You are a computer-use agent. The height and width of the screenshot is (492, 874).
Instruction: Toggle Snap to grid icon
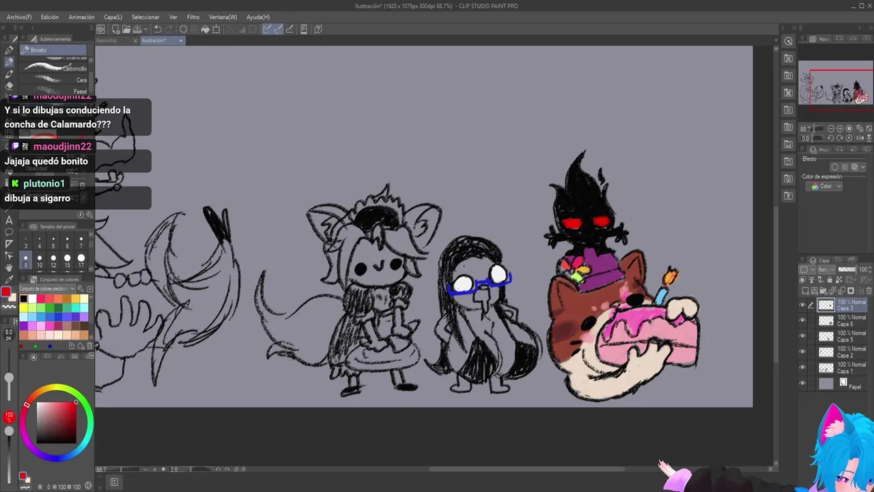(290, 29)
